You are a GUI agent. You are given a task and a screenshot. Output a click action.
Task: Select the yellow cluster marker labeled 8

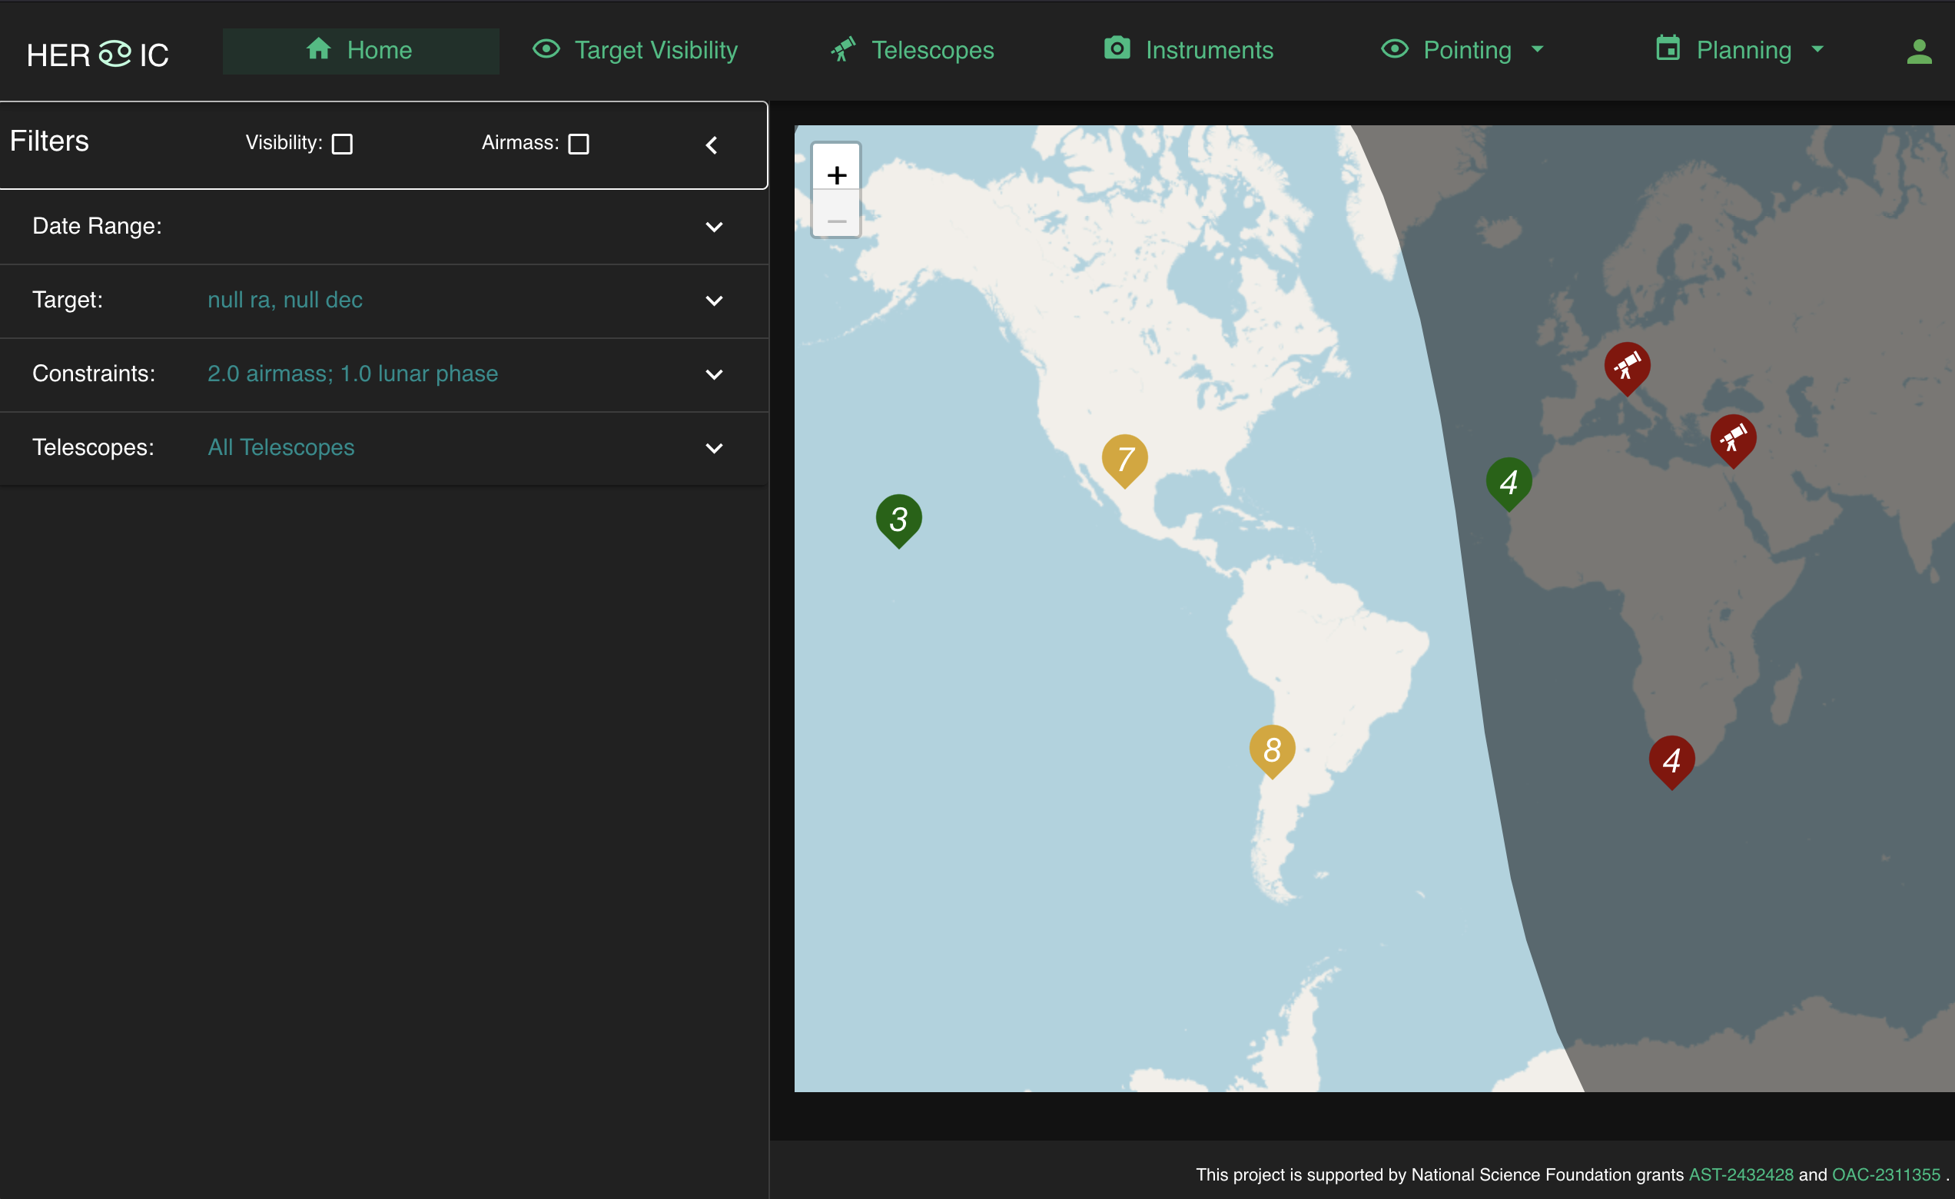click(1272, 751)
